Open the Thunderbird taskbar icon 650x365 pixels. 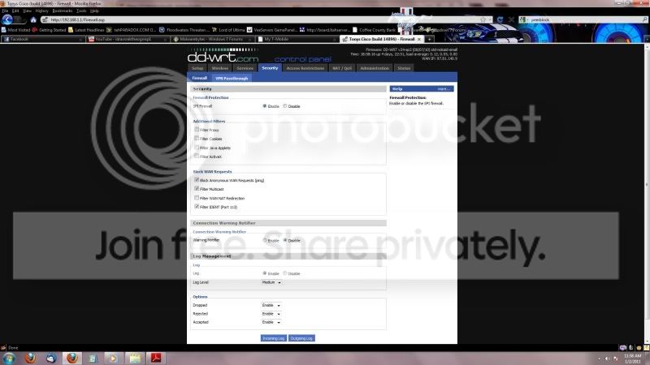point(51,358)
